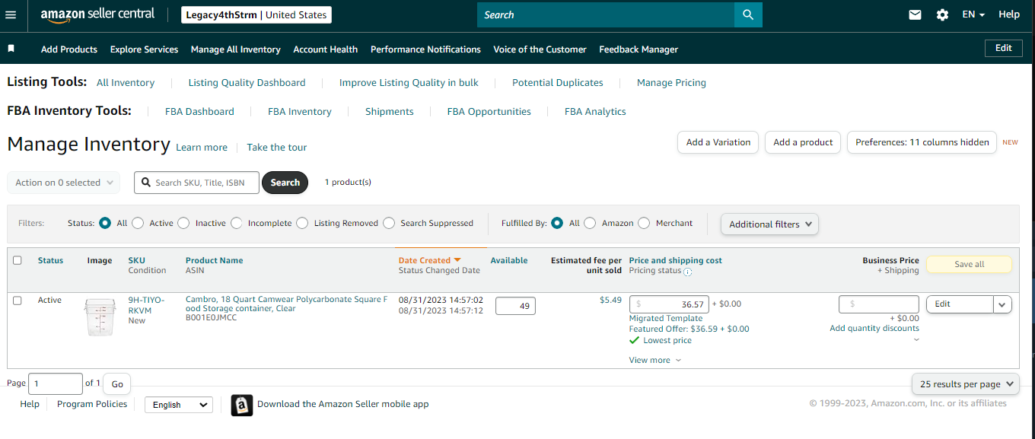Click the Add a Variation button
This screenshot has width=1035, height=439.
[718, 142]
